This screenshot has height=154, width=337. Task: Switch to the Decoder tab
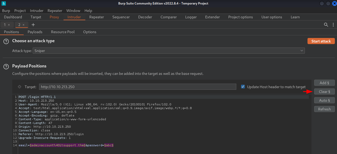145,17
